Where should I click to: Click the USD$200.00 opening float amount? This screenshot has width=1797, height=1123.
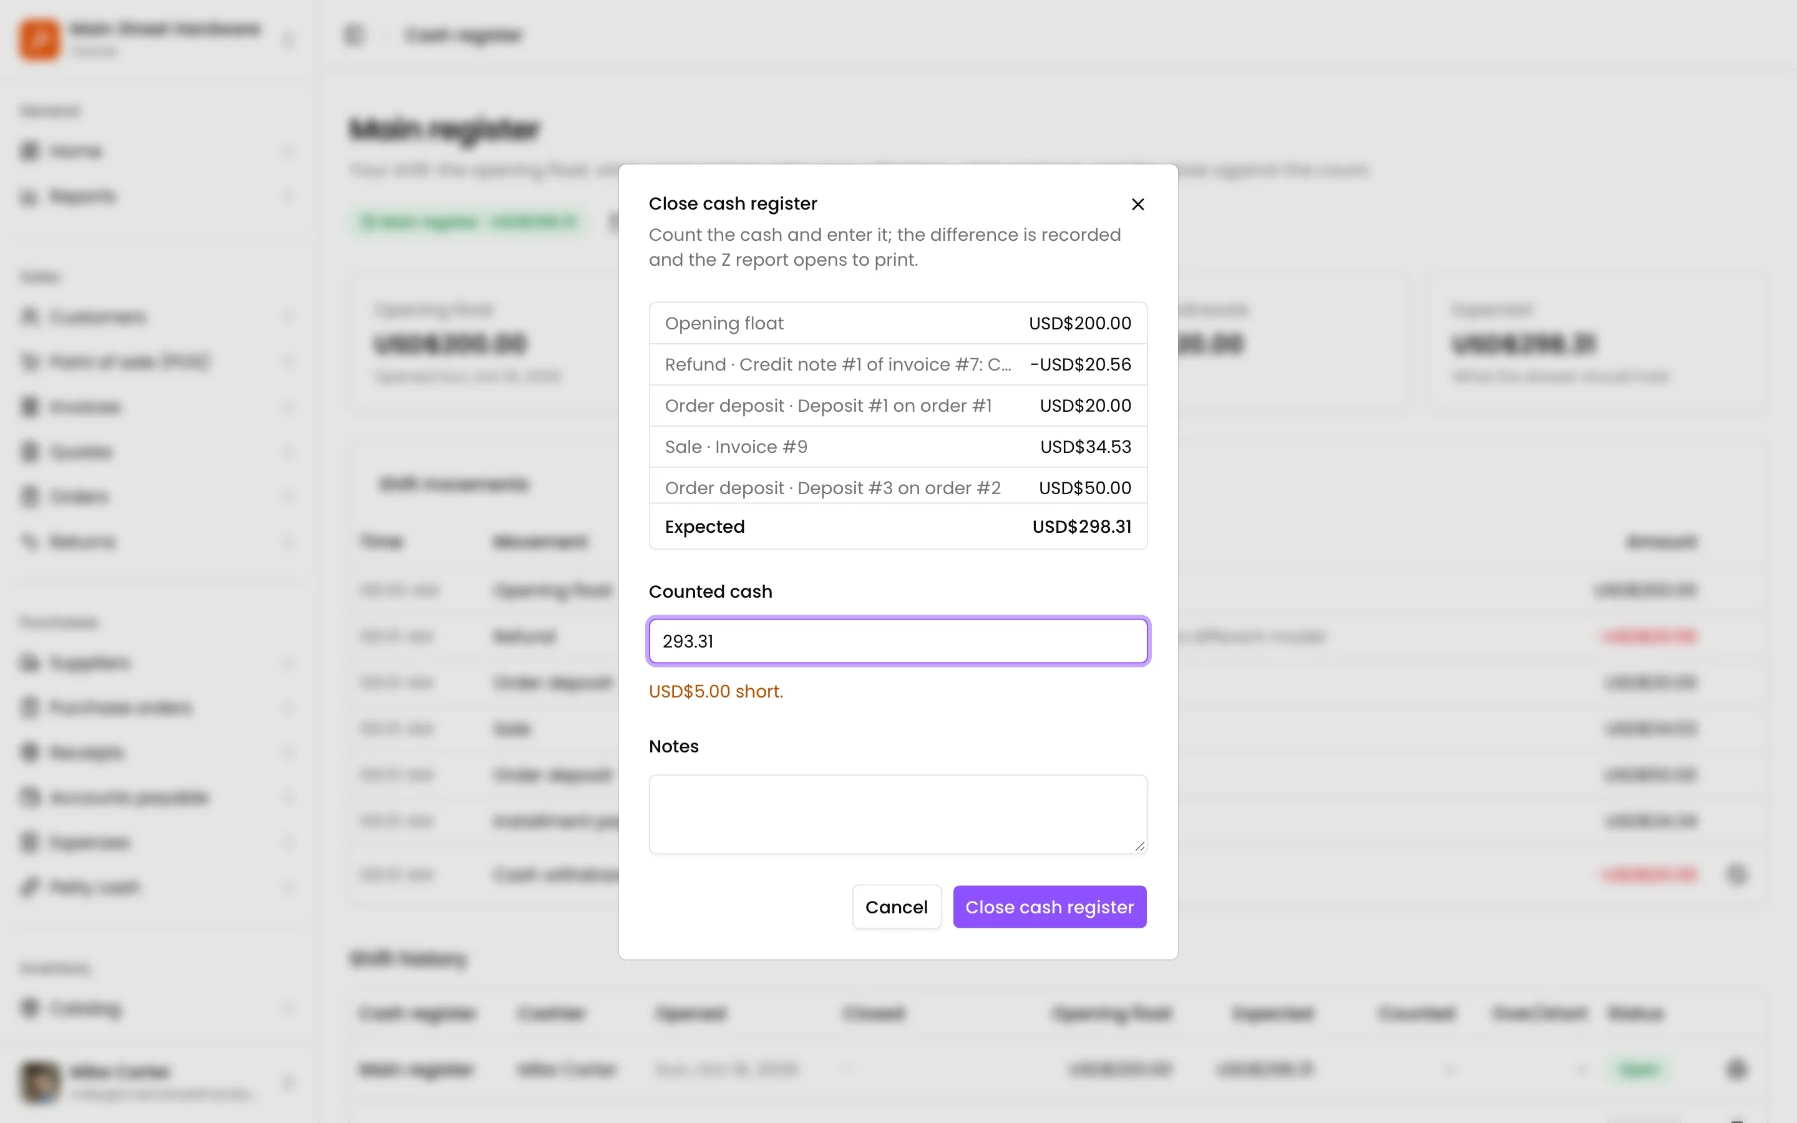[1079, 323]
